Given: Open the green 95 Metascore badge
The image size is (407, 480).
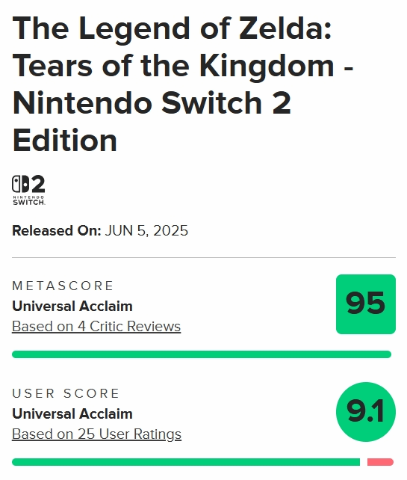Looking at the screenshot, I should pyautogui.click(x=365, y=304).
